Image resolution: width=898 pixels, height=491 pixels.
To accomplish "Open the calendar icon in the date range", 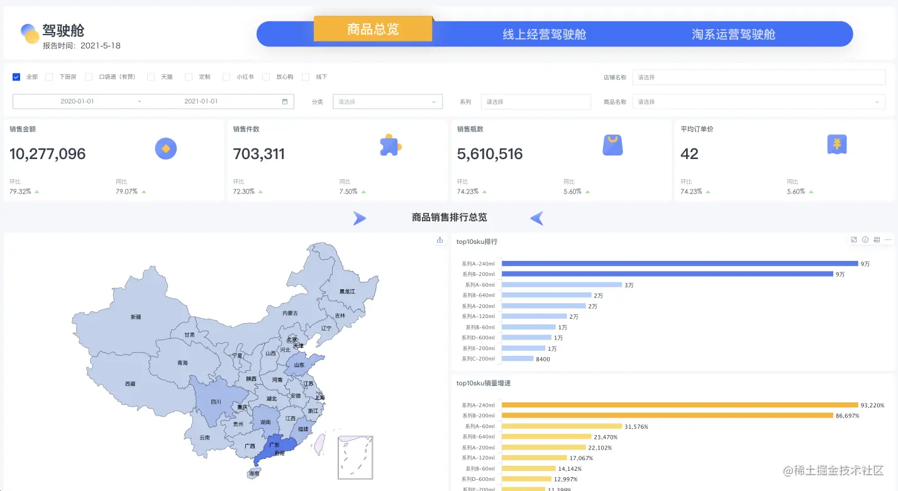I will click(285, 101).
